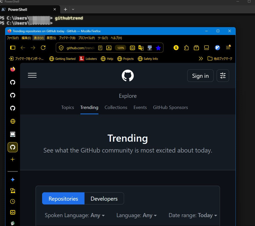
Task: Expand the bookmarks toolbar overflow chevrons
Action: click(201, 59)
